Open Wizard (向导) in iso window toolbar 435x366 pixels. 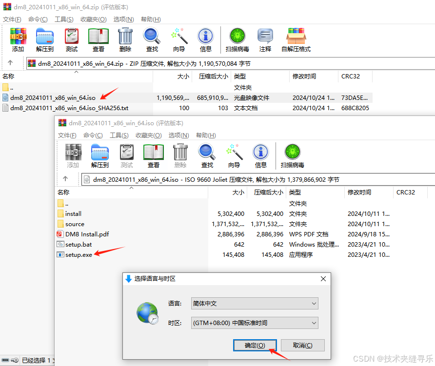click(234, 156)
